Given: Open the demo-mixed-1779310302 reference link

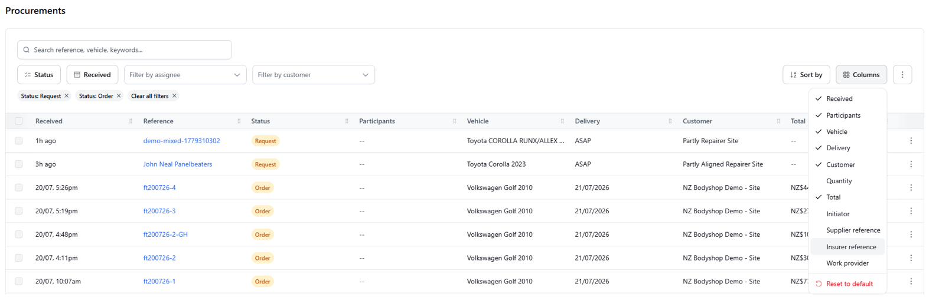Looking at the screenshot, I should point(181,141).
